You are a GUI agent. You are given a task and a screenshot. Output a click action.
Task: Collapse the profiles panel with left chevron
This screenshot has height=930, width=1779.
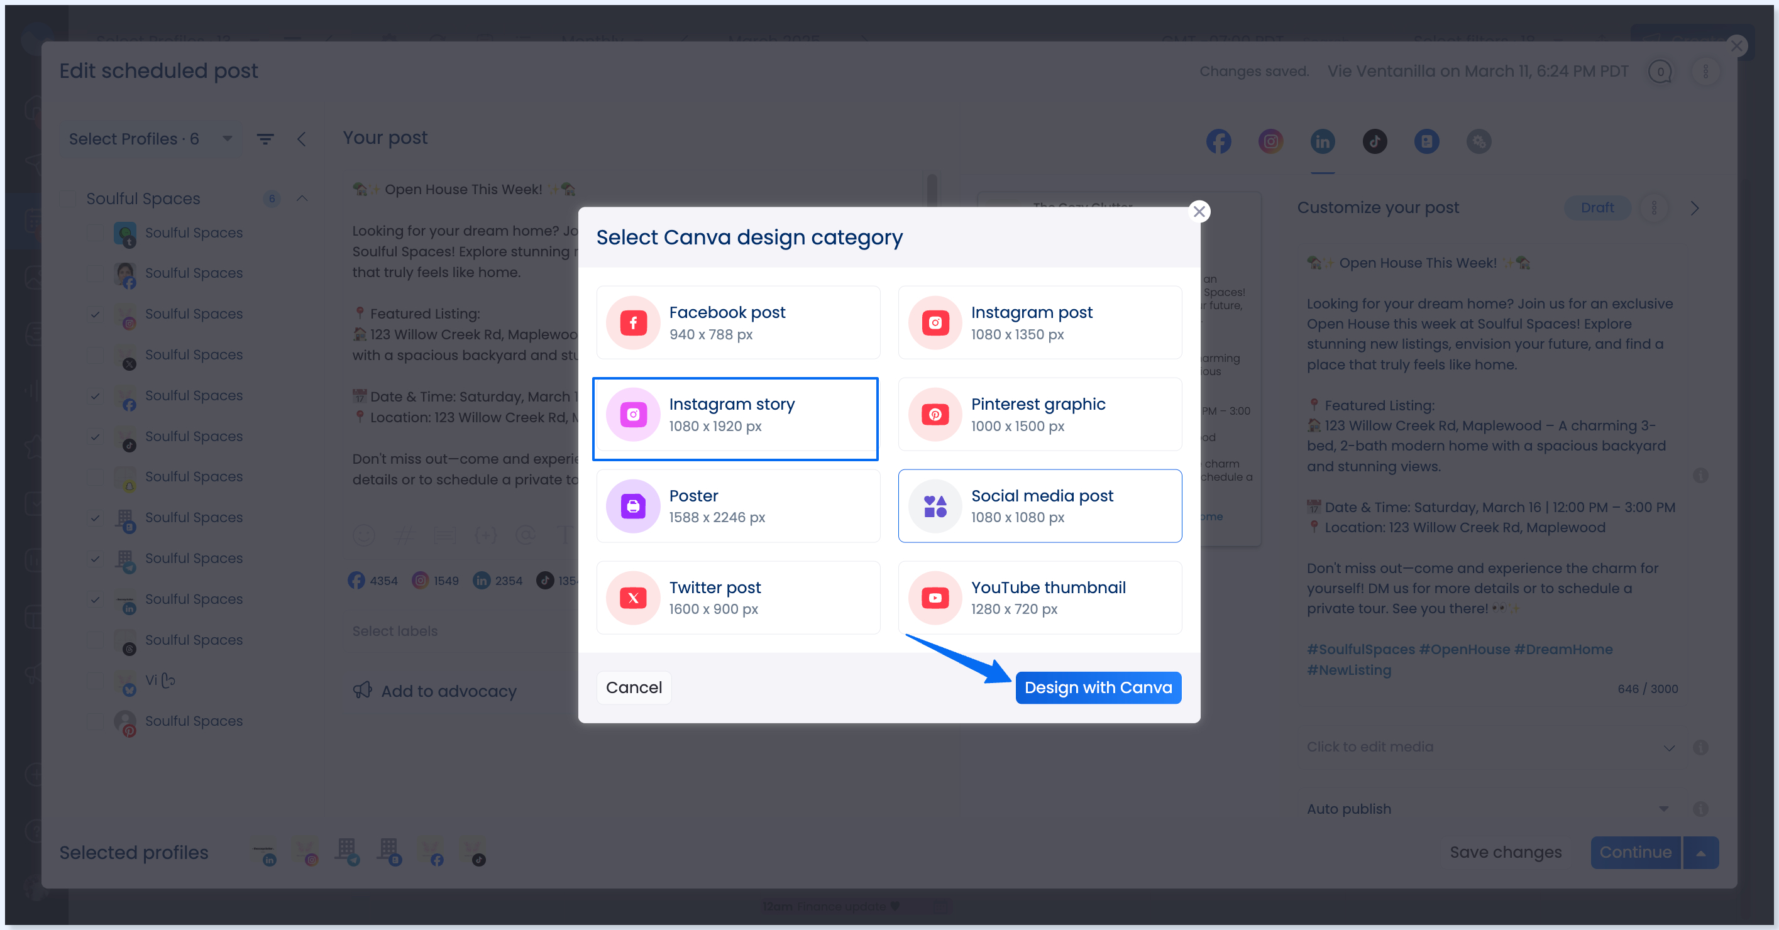click(x=302, y=139)
